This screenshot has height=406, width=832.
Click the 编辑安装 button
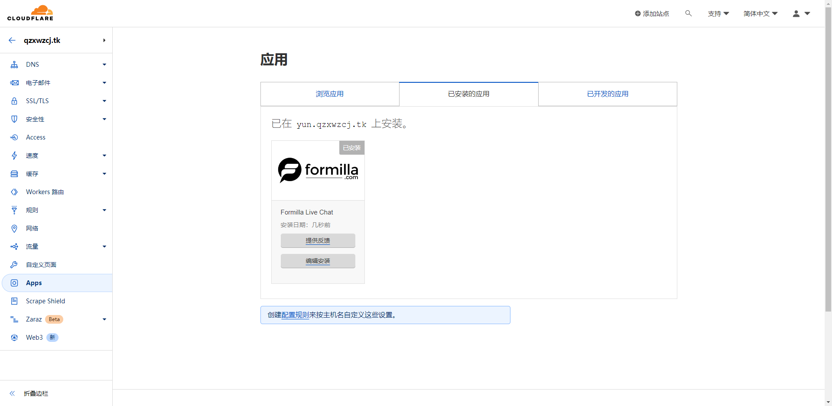coord(318,261)
